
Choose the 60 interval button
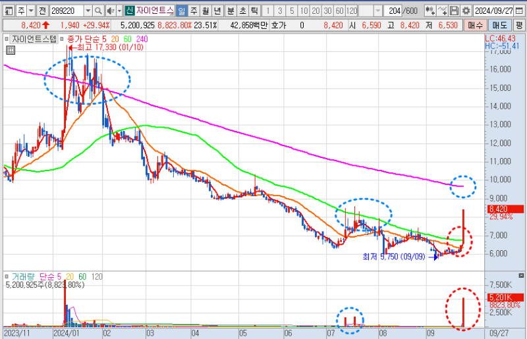point(340,11)
